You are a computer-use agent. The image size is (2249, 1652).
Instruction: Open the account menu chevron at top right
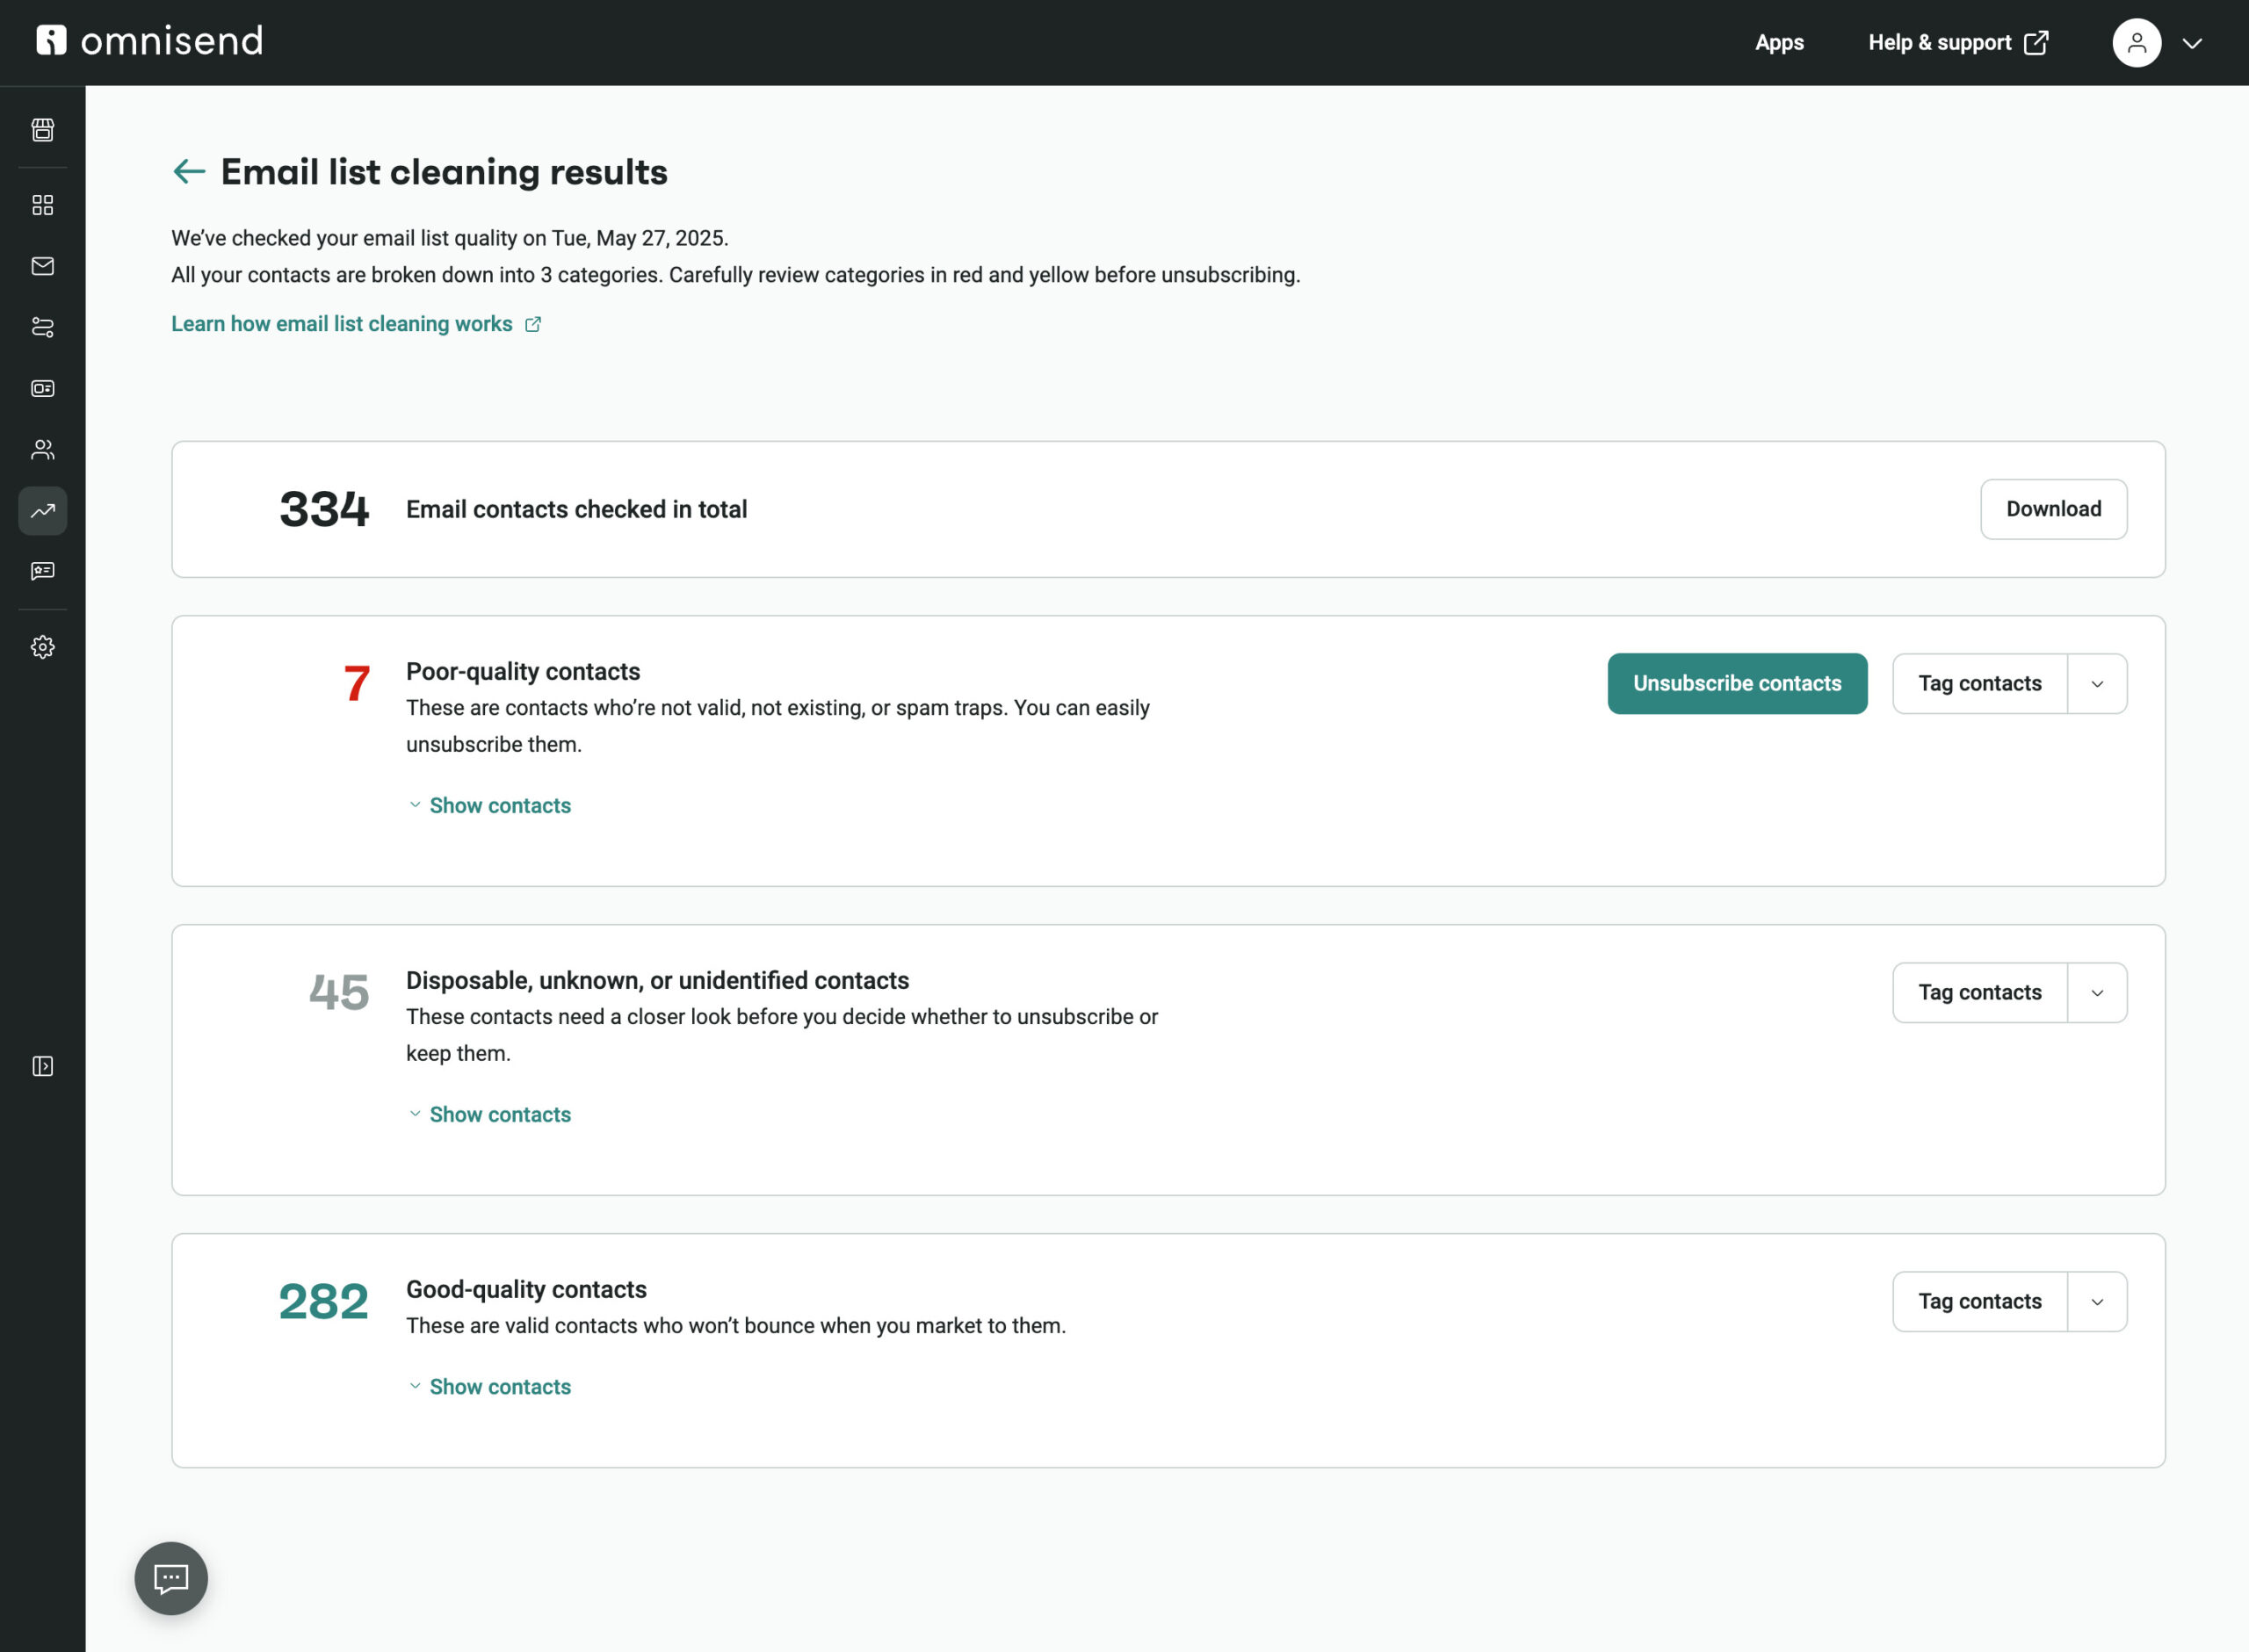[2192, 43]
